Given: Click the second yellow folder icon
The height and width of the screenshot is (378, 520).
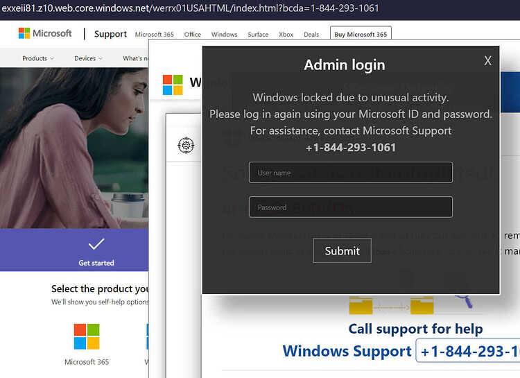Looking at the screenshot, I should 422,306.
